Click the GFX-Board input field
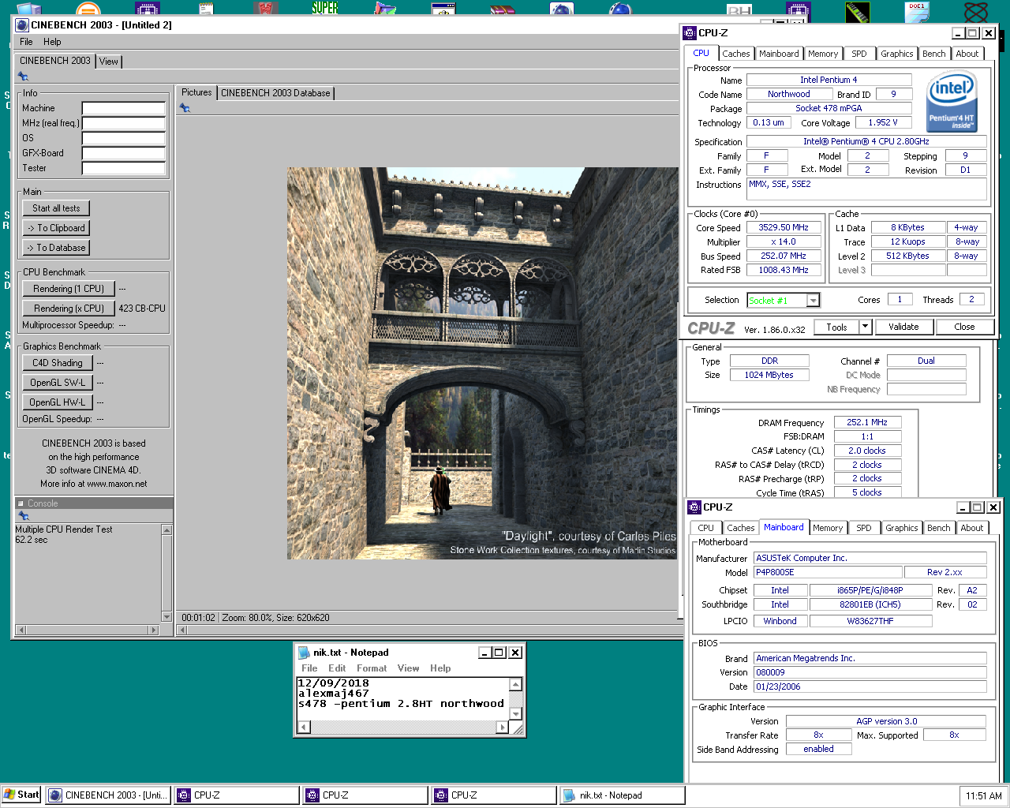The image size is (1010, 808). [124, 153]
